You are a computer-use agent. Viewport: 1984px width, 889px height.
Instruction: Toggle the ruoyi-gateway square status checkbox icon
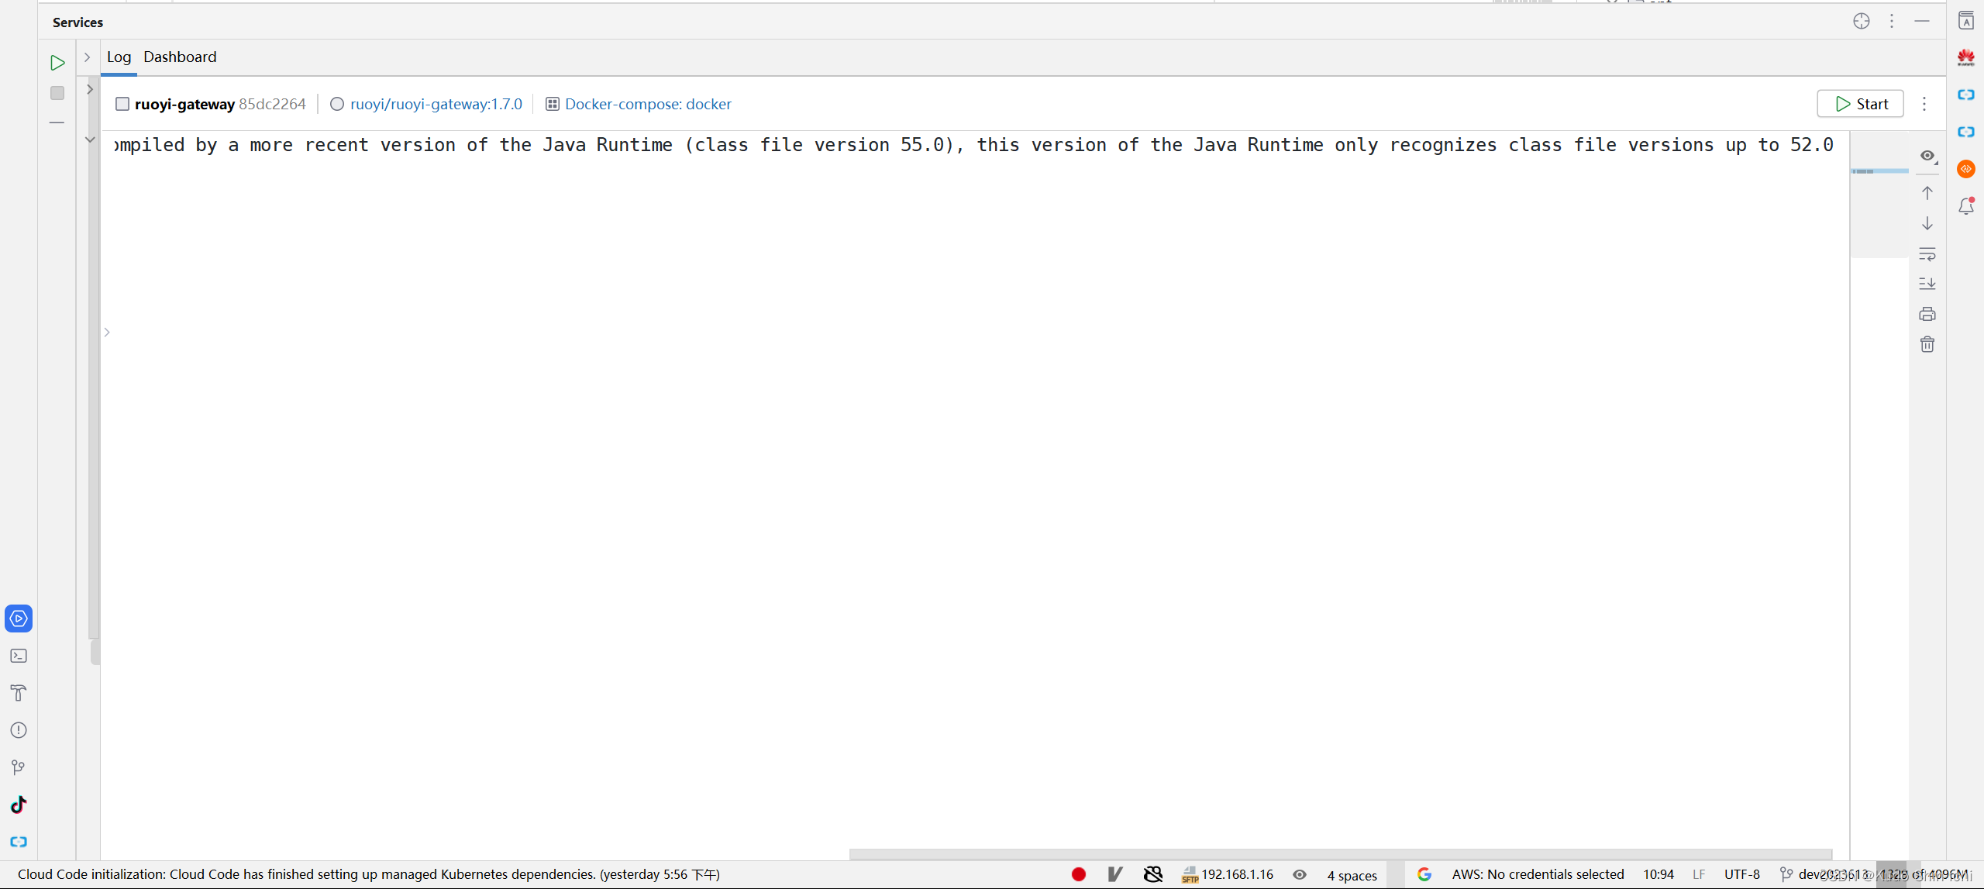click(x=122, y=104)
